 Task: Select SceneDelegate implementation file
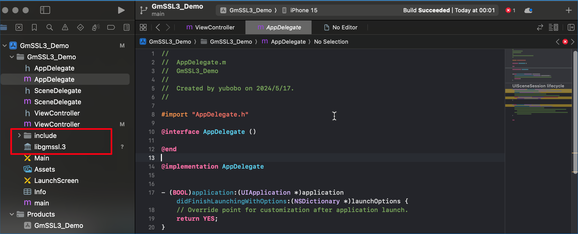pos(58,102)
